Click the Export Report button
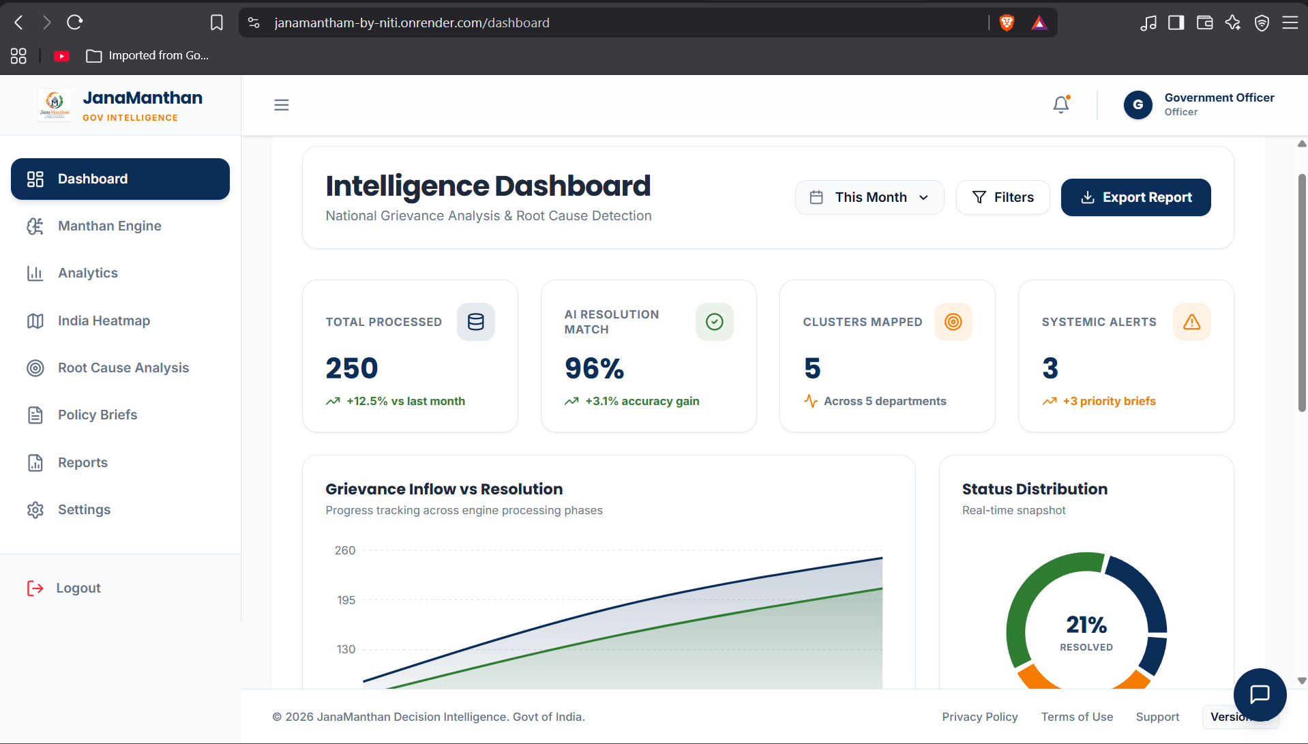The height and width of the screenshot is (744, 1308). [x=1135, y=197]
